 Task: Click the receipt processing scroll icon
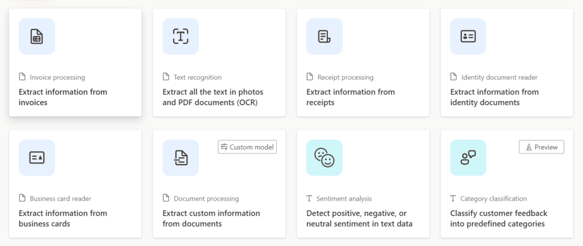point(324,36)
